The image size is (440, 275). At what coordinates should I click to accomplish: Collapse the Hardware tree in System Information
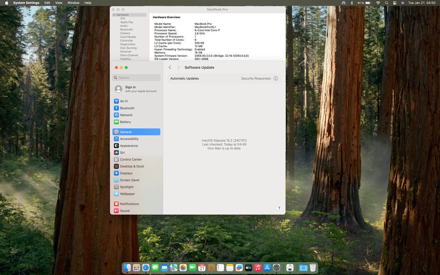(x=114, y=15)
